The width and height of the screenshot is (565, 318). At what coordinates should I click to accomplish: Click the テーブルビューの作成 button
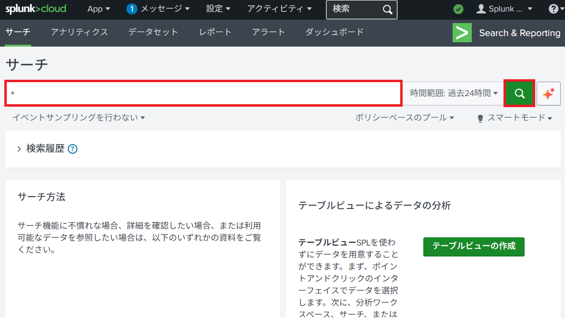[473, 246]
